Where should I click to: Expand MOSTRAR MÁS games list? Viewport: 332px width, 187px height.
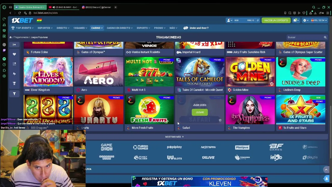(x=174, y=137)
